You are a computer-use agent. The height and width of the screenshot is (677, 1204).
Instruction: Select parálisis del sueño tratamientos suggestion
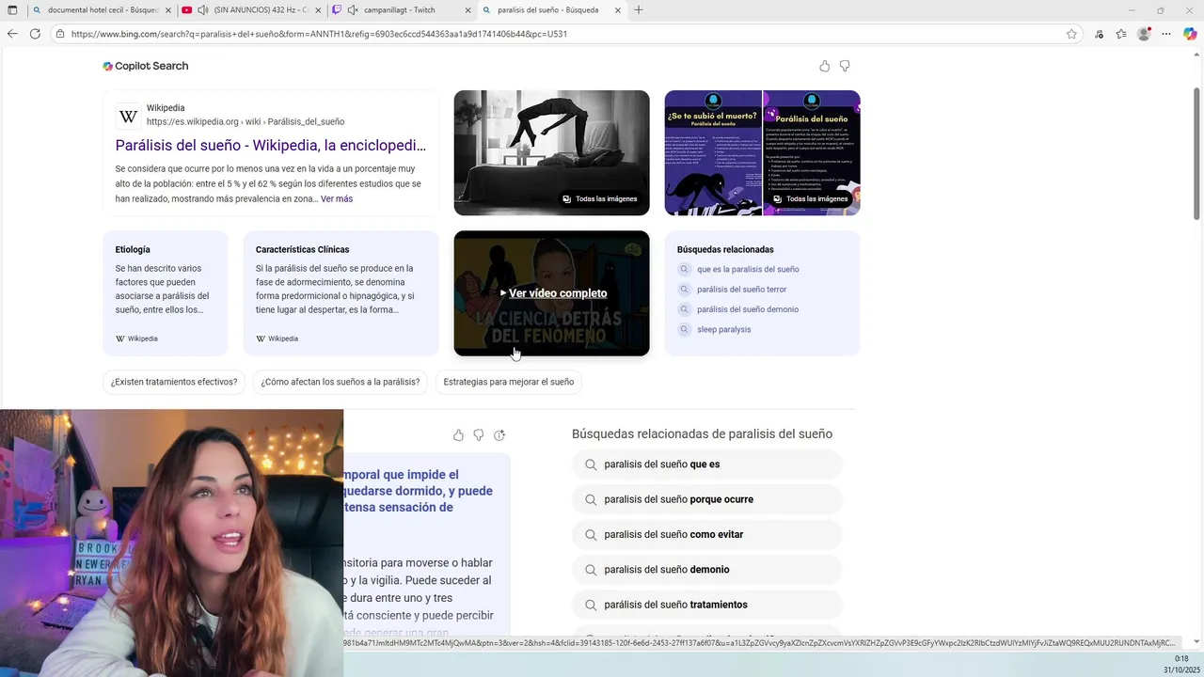[x=706, y=605]
